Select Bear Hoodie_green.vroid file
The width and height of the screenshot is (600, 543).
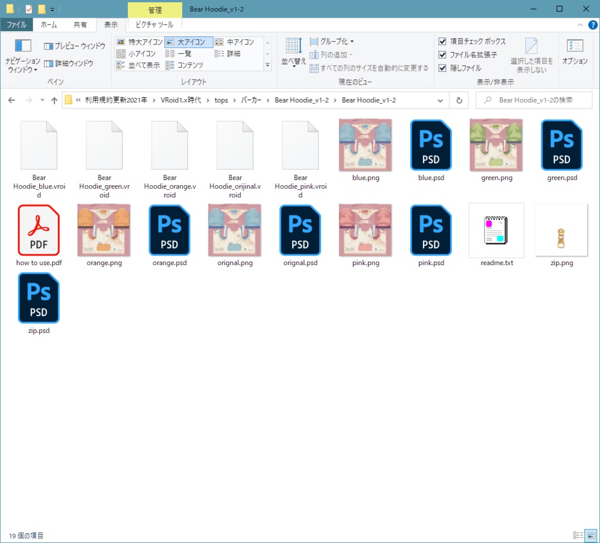point(104,145)
